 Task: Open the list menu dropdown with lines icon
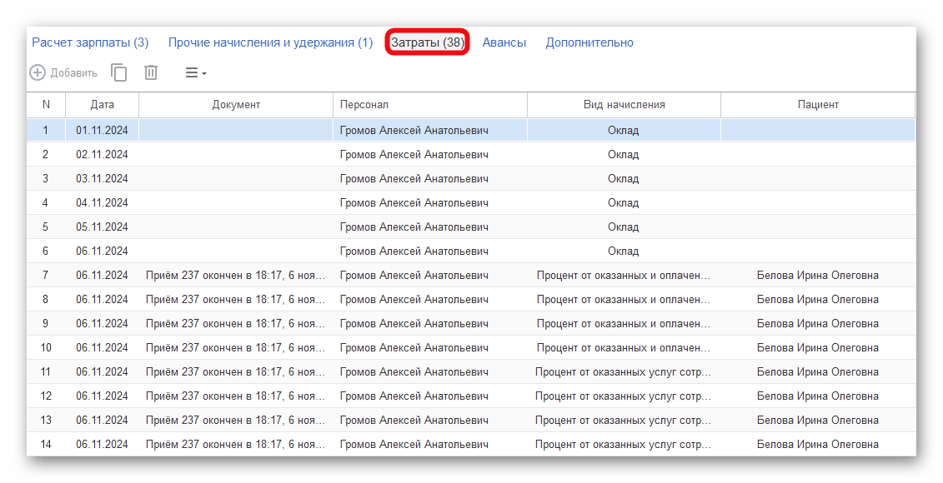pyautogui.click(x=195, y=72)
